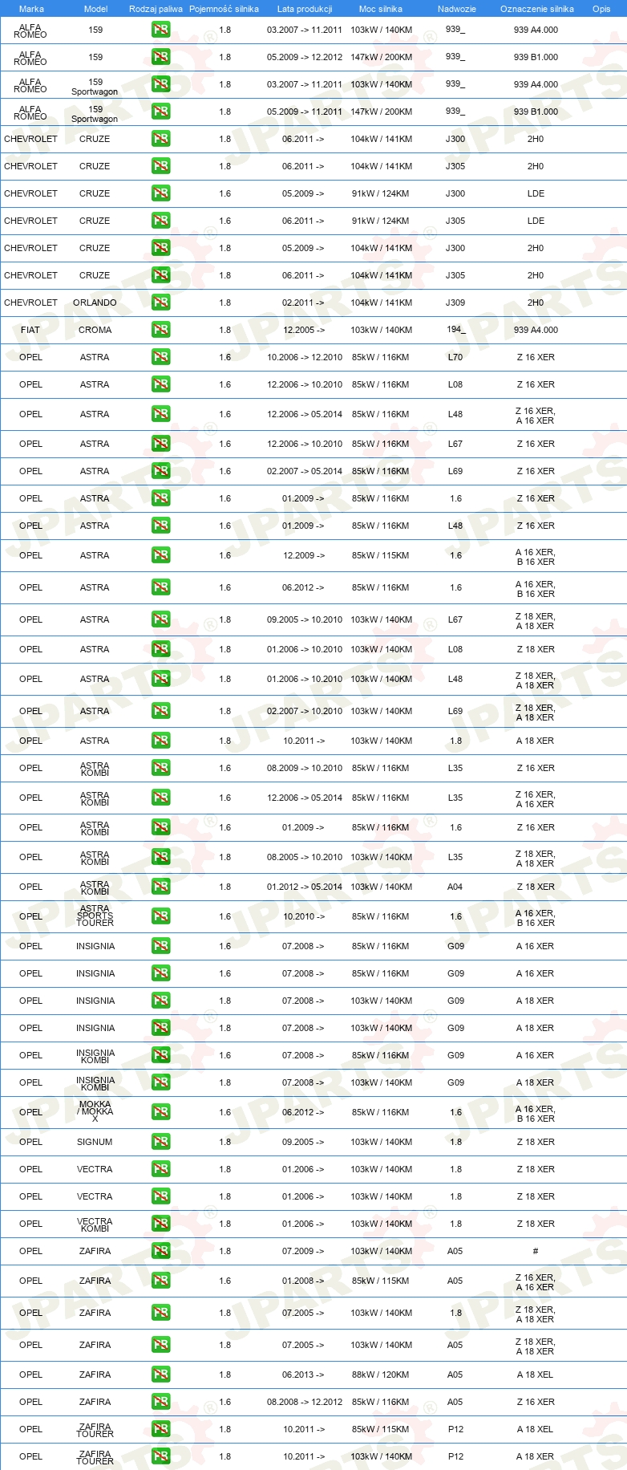Select the VECTRA KOMBI model cell
Screen dimensions: 627x1470
tap(95, 1224)
